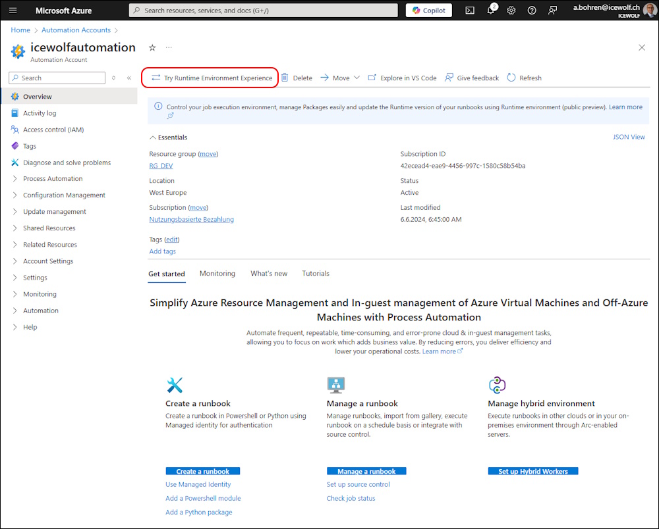
Task: Click the Check job status link
Action: click(351, 498)
